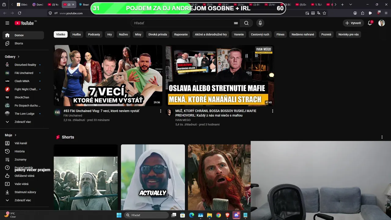The height and width of the screenshot is (220, 391).
Task: Select the Novinky pre vás chip
Action: (x=349, y=35)
